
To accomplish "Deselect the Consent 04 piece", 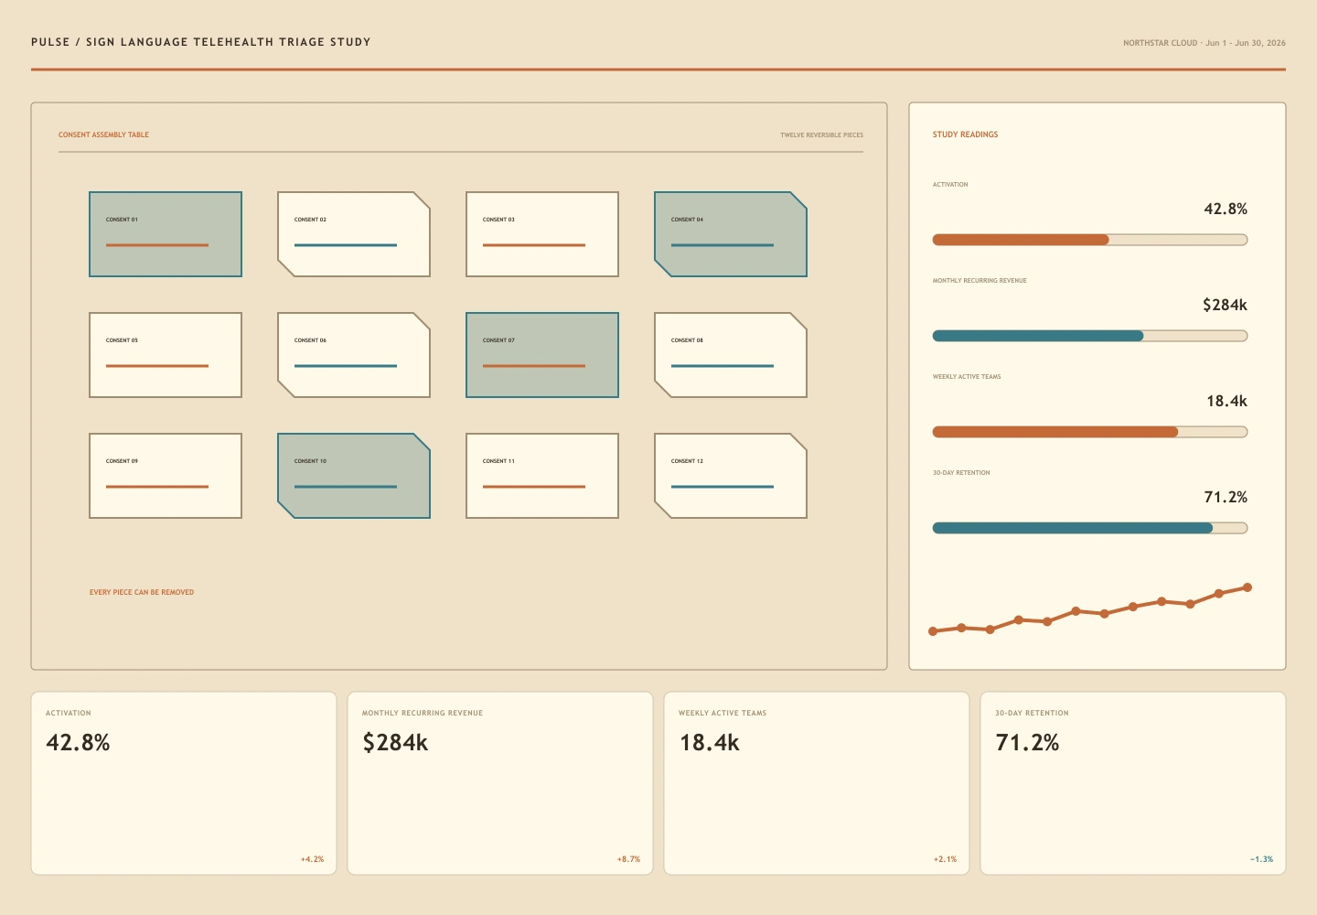I will 731,234.
